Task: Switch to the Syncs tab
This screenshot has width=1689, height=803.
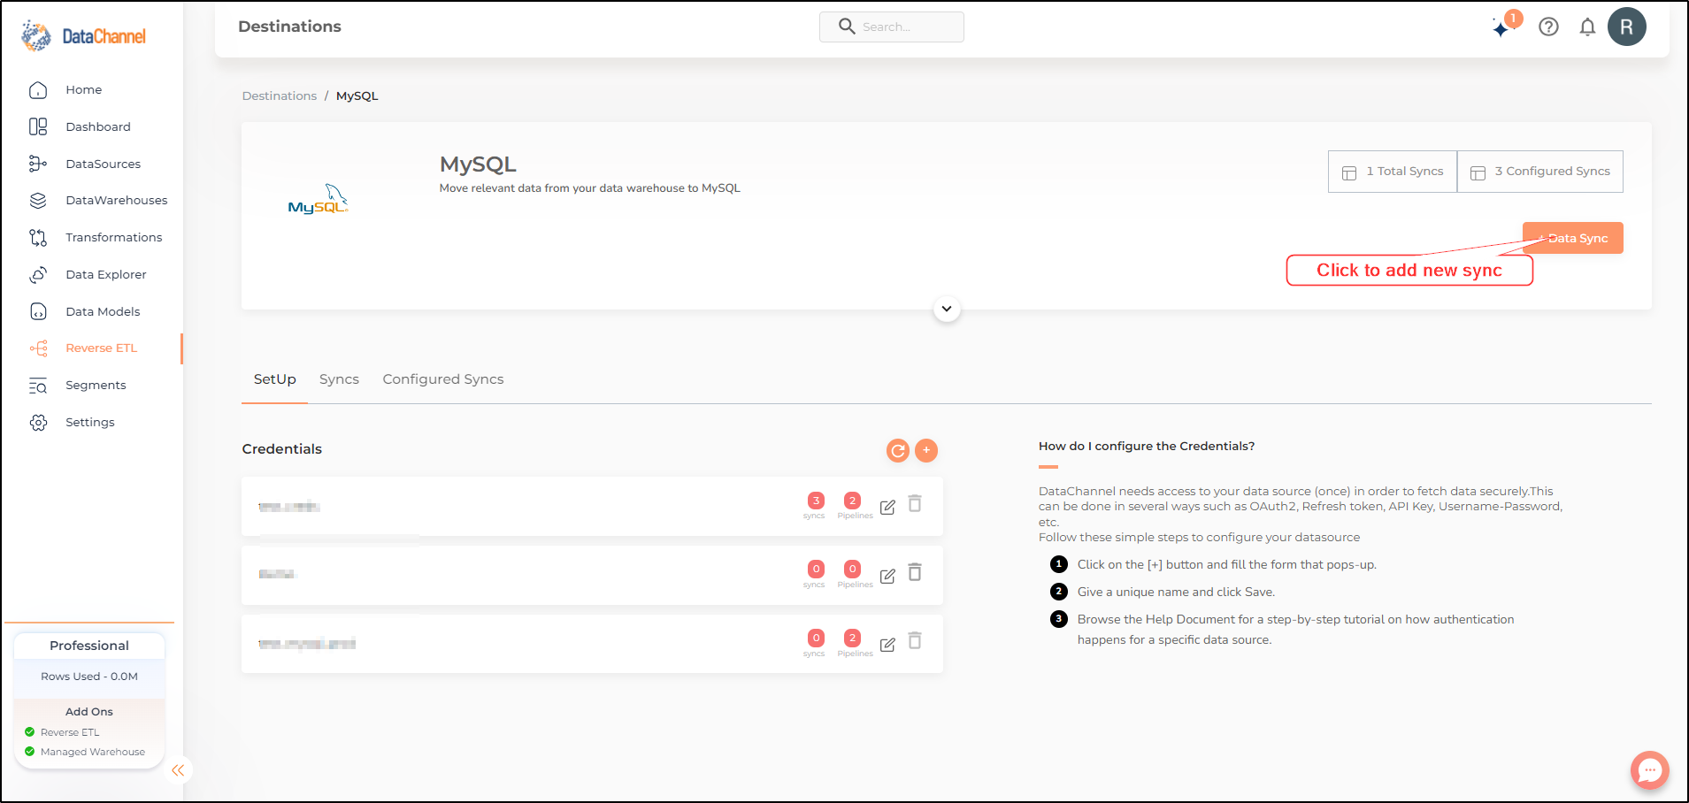Action: pyautogui.click(x=339, y=379)
